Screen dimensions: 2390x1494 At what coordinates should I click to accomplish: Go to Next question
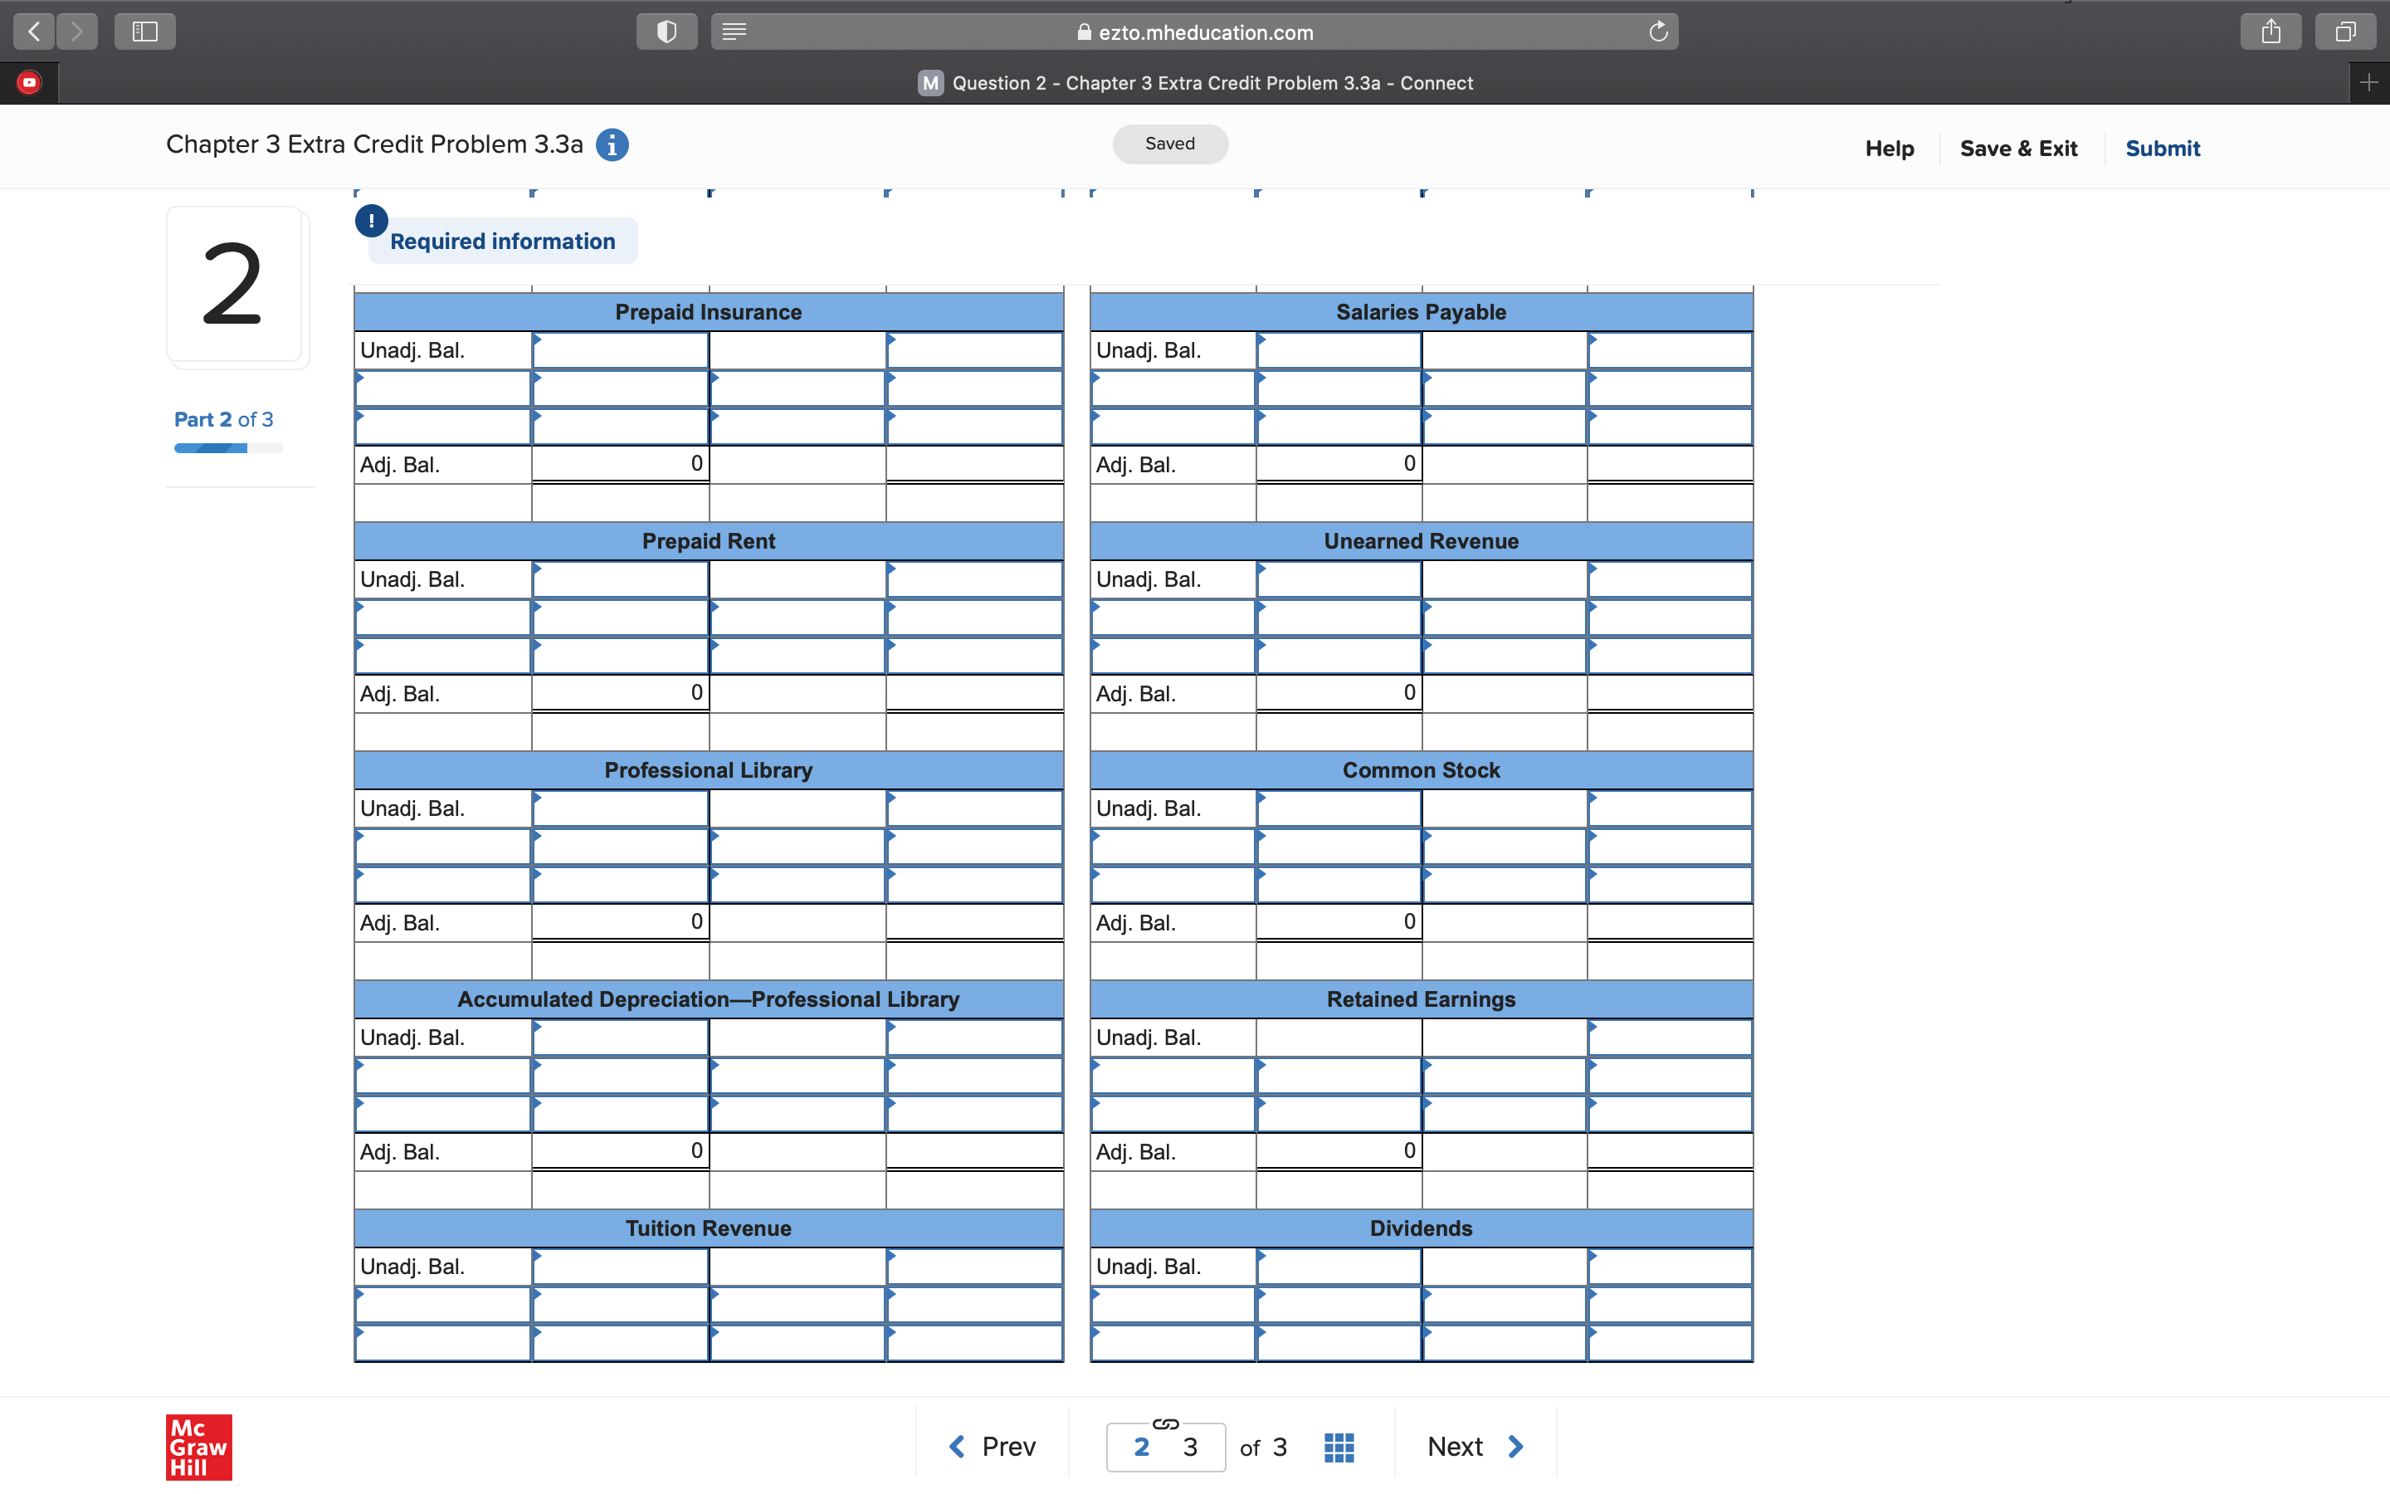[x=1475, y=1447]
